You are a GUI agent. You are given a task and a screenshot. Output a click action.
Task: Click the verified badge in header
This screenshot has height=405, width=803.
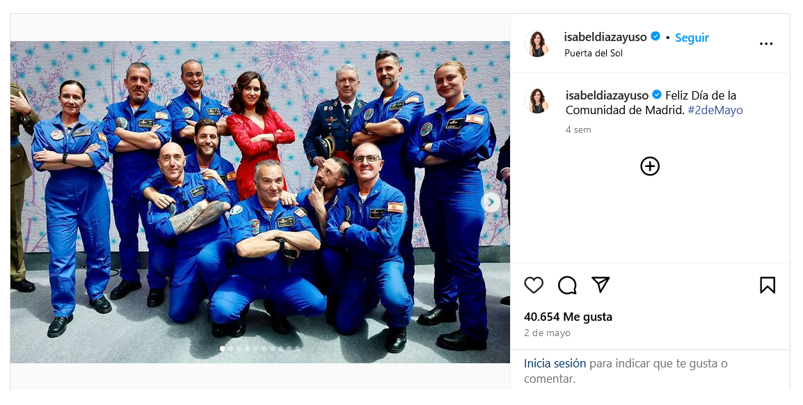tap(655, 37)
